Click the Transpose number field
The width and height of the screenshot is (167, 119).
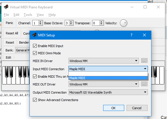coord(96,23)
